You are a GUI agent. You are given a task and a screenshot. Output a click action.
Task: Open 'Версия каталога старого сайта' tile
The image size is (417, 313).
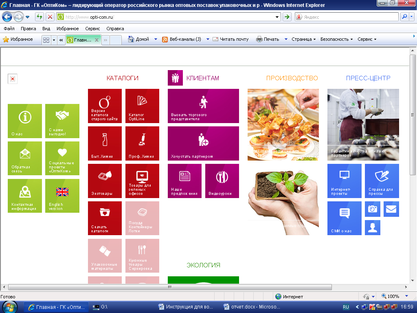coord(105,106)
